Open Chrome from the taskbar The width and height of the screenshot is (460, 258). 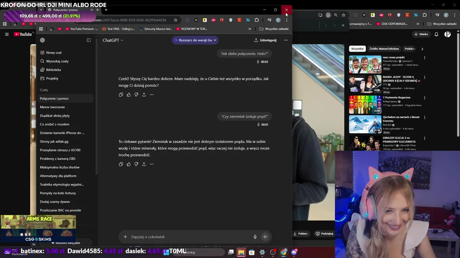click(284, 252)
